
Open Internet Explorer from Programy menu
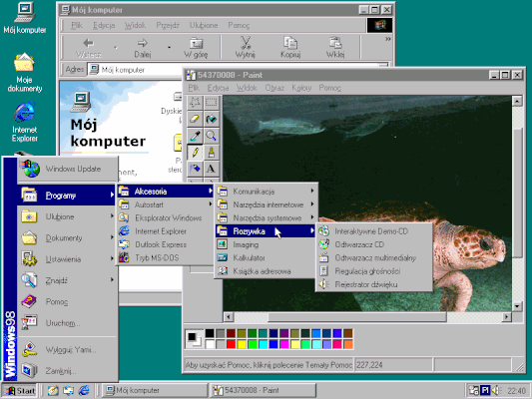(166, 231)
